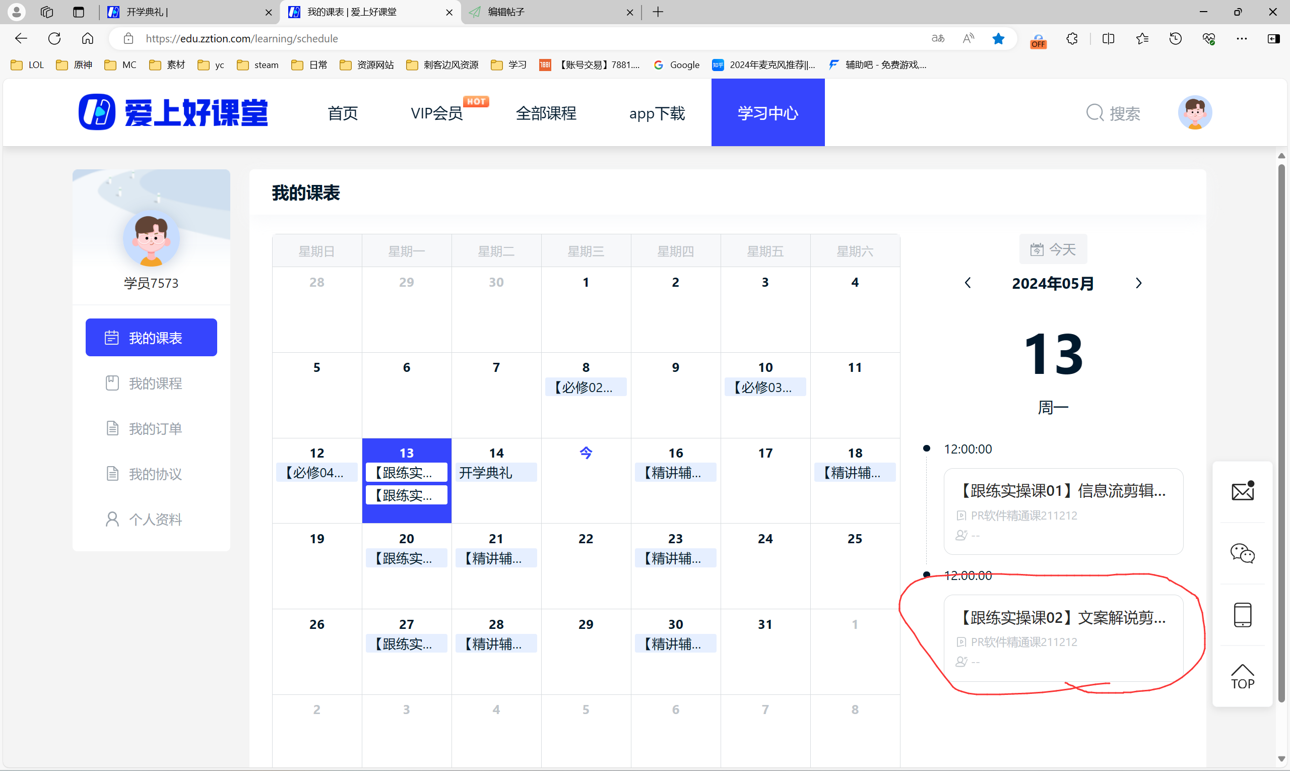Open the WeChat contact icon
The height and width of the screenshot is (771, 1290).
1242,553
